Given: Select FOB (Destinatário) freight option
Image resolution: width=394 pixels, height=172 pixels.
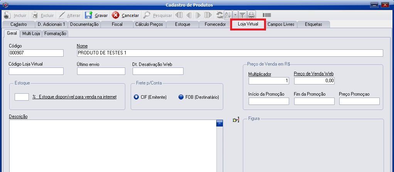Looking at the screenshot, I should pyautogui.click(x=181, y=97).
